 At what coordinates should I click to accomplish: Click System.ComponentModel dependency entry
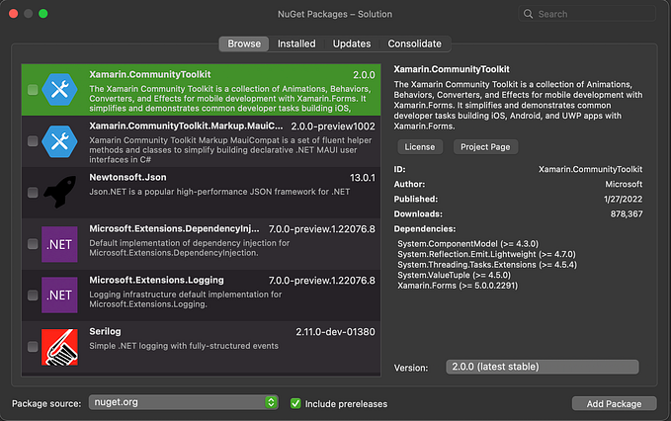467,244
